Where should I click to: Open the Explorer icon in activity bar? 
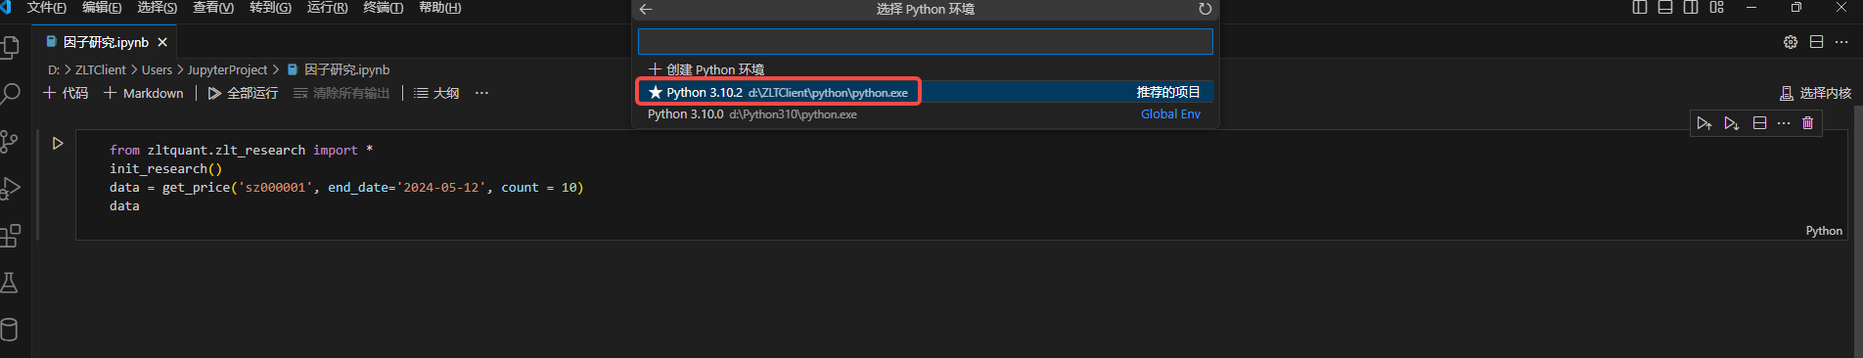coord(11,47)
